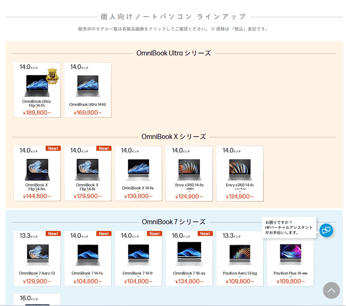346x306 pixels.
Task: Open the Pavilion Aero 13-bg laptop image
Action: coord(240,255)
